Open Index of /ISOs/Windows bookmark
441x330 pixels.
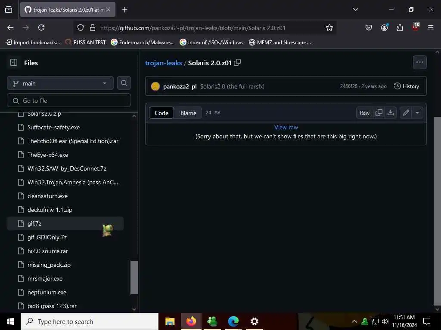pos(211,43)
